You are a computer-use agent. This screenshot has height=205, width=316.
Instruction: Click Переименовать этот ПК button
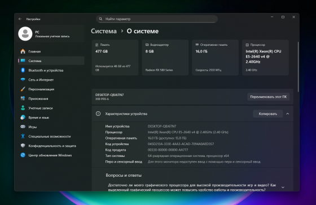tap(269, 97)
